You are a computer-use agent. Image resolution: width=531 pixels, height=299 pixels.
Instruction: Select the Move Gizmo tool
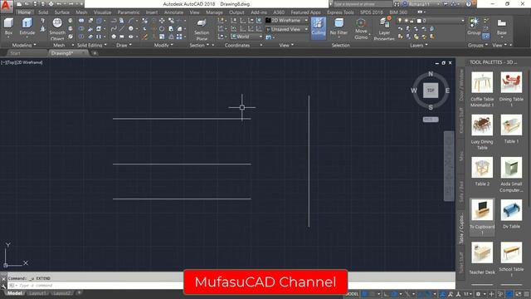coord(361,29)
